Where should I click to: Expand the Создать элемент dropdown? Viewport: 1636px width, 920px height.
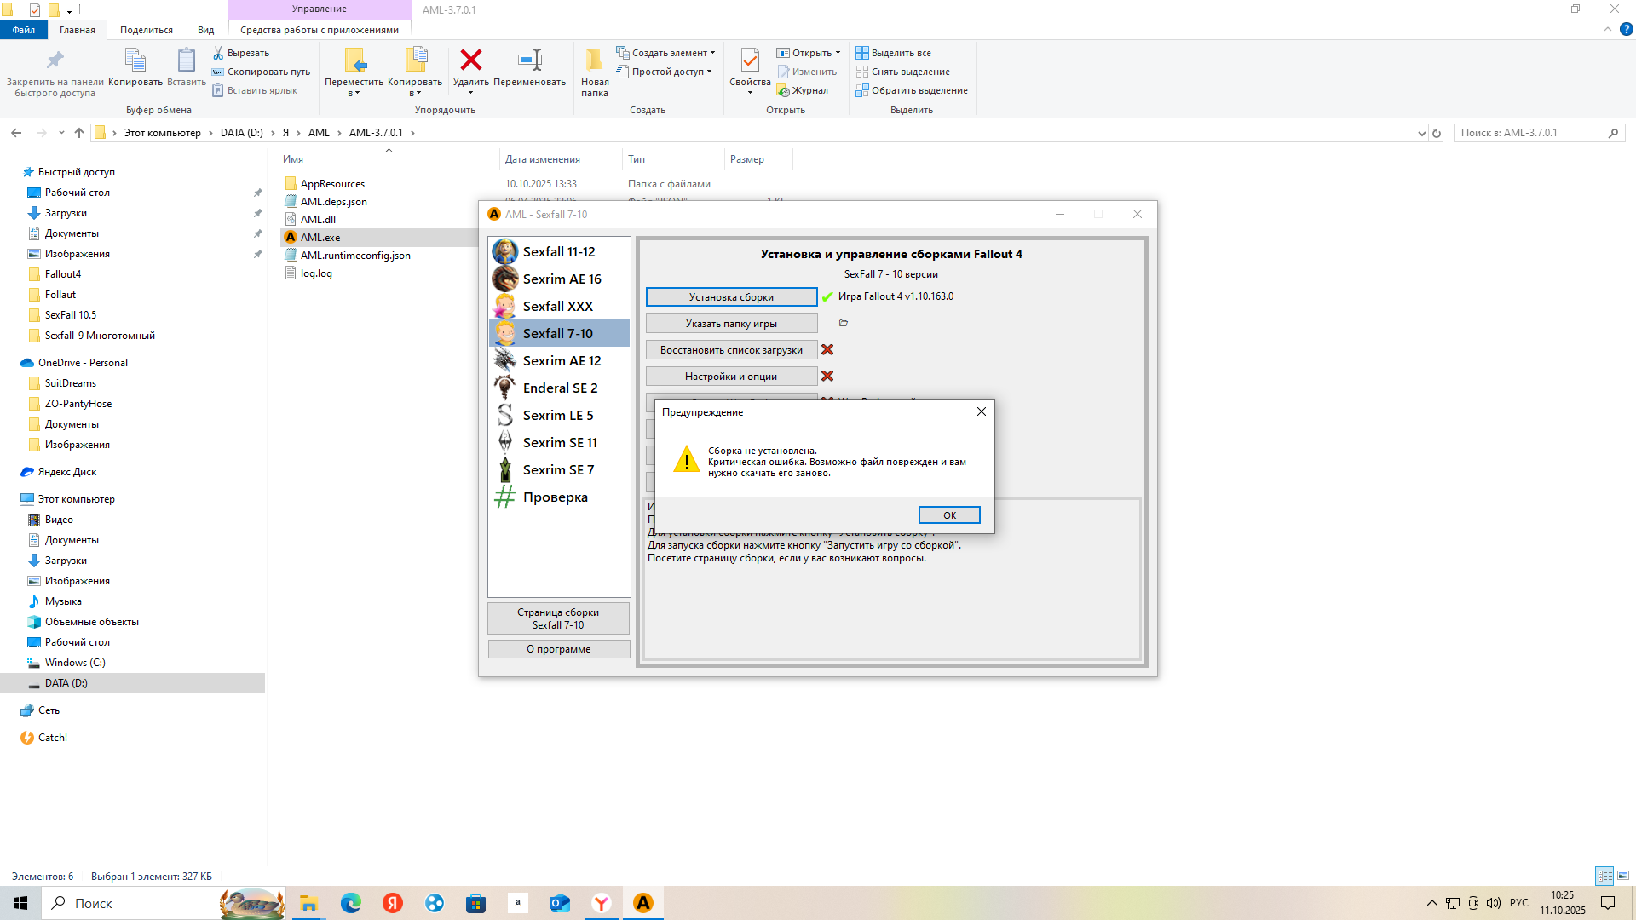tap(668, 53)
